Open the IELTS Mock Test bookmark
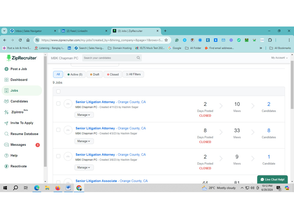Screen dimensions: 294x221 point(150,48)
